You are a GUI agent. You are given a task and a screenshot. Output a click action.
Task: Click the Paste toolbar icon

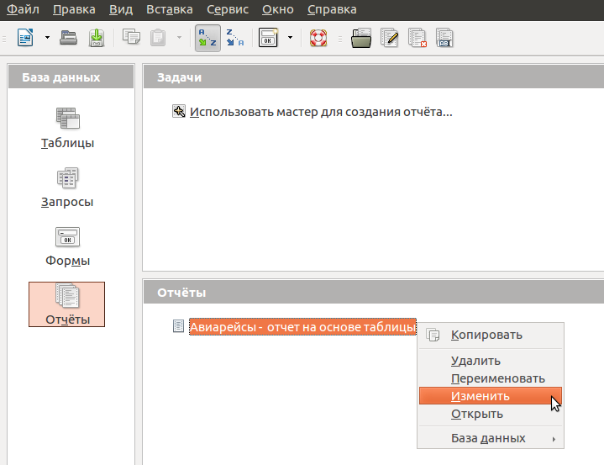point(158,38)
